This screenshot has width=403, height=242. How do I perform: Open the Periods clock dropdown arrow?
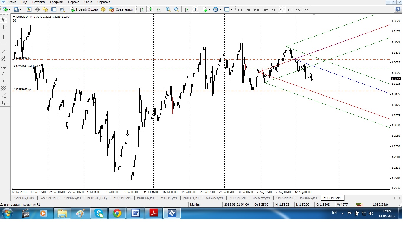coord(220,9)
